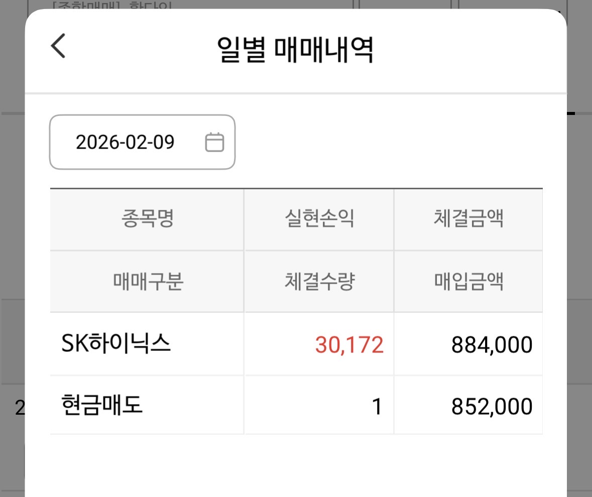The width and height of the screenshot is (592, 497).
Task: Click the 매입금액 header cell
Action: (x=468, y=282)
